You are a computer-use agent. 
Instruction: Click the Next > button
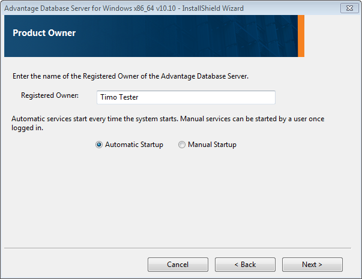(x=312, y=265)
